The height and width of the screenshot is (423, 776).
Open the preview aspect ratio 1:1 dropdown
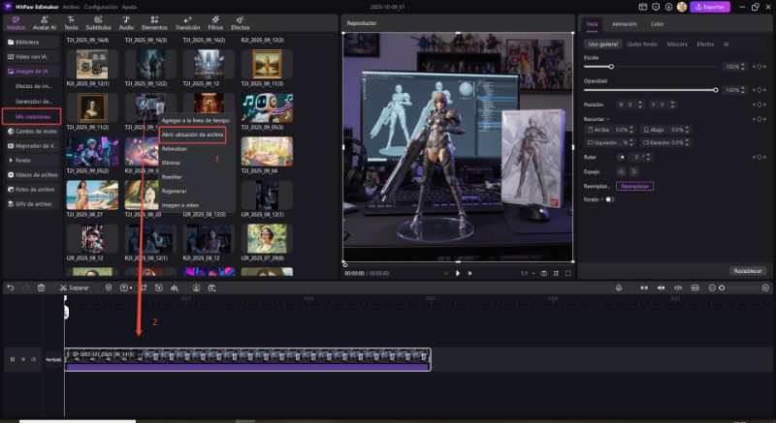[x=526, y=273]
